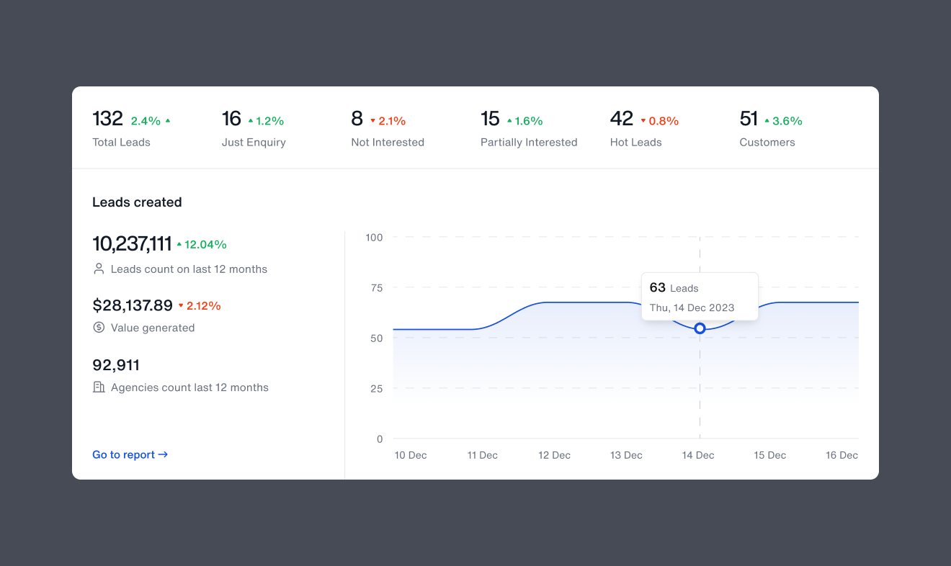This screenshot has width=951, height=566.
Task: Click the 11 Dec axis label
Action: (483, 455)
